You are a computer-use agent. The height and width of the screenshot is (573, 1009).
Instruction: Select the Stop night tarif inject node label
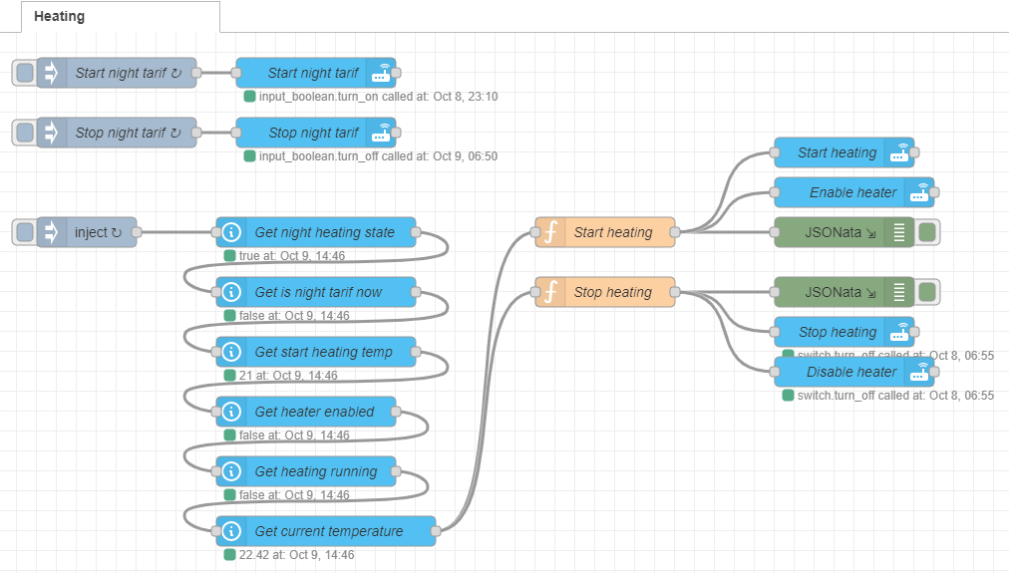click(128, 133)
